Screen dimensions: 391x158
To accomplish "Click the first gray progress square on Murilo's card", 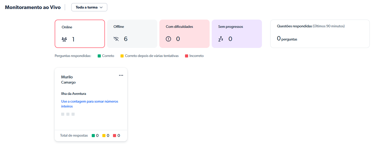I will [63, 114].
